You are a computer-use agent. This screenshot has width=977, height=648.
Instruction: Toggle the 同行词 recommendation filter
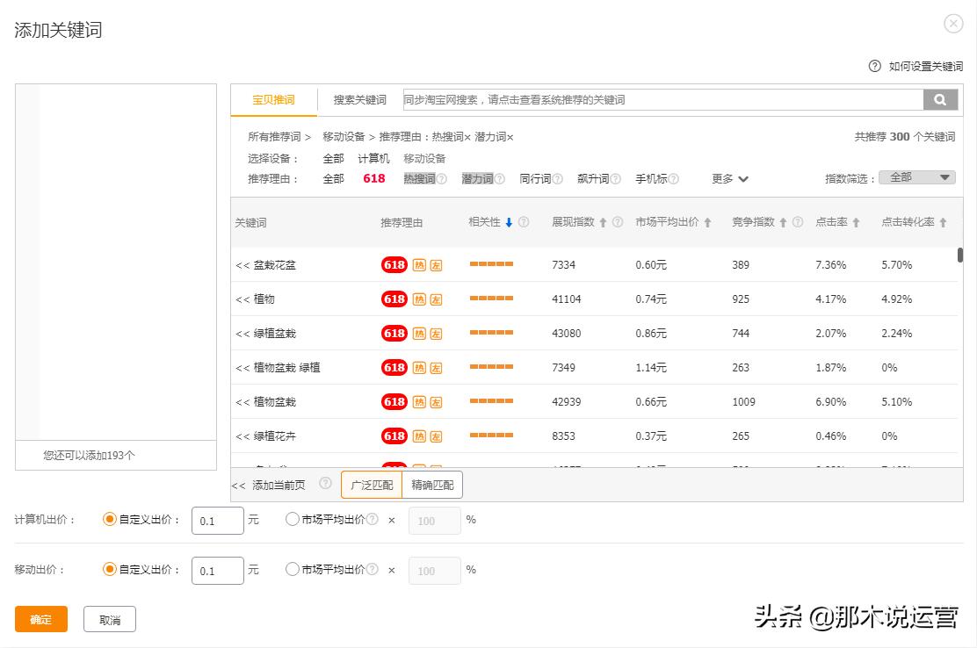[535, 178]
